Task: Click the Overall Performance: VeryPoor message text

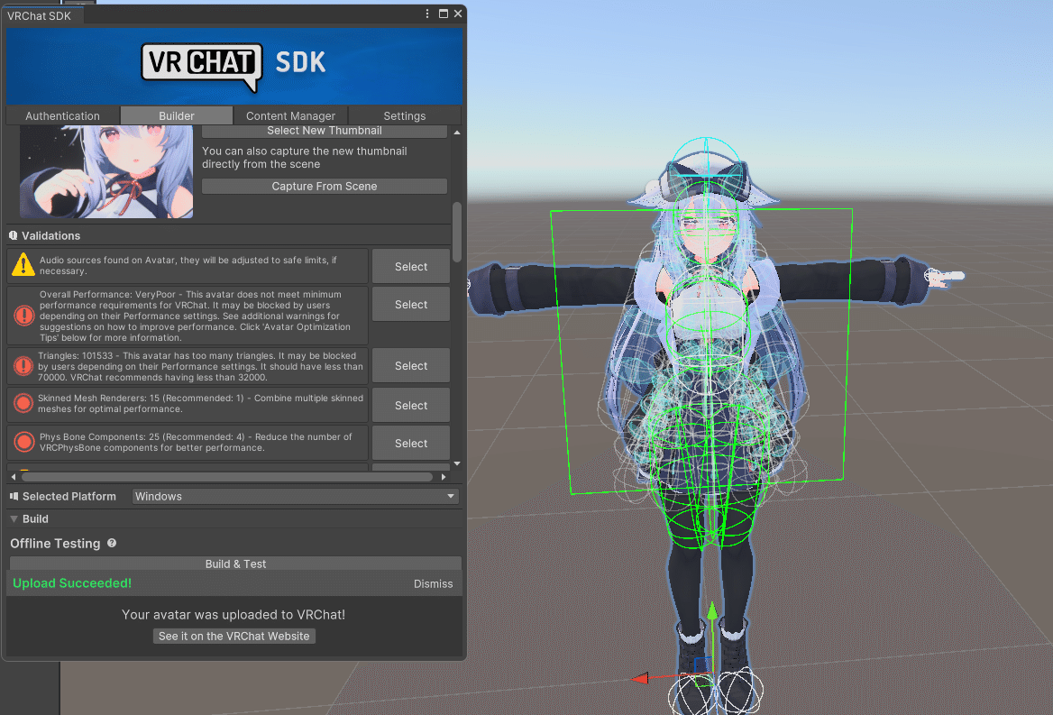Action: [196, 316]
